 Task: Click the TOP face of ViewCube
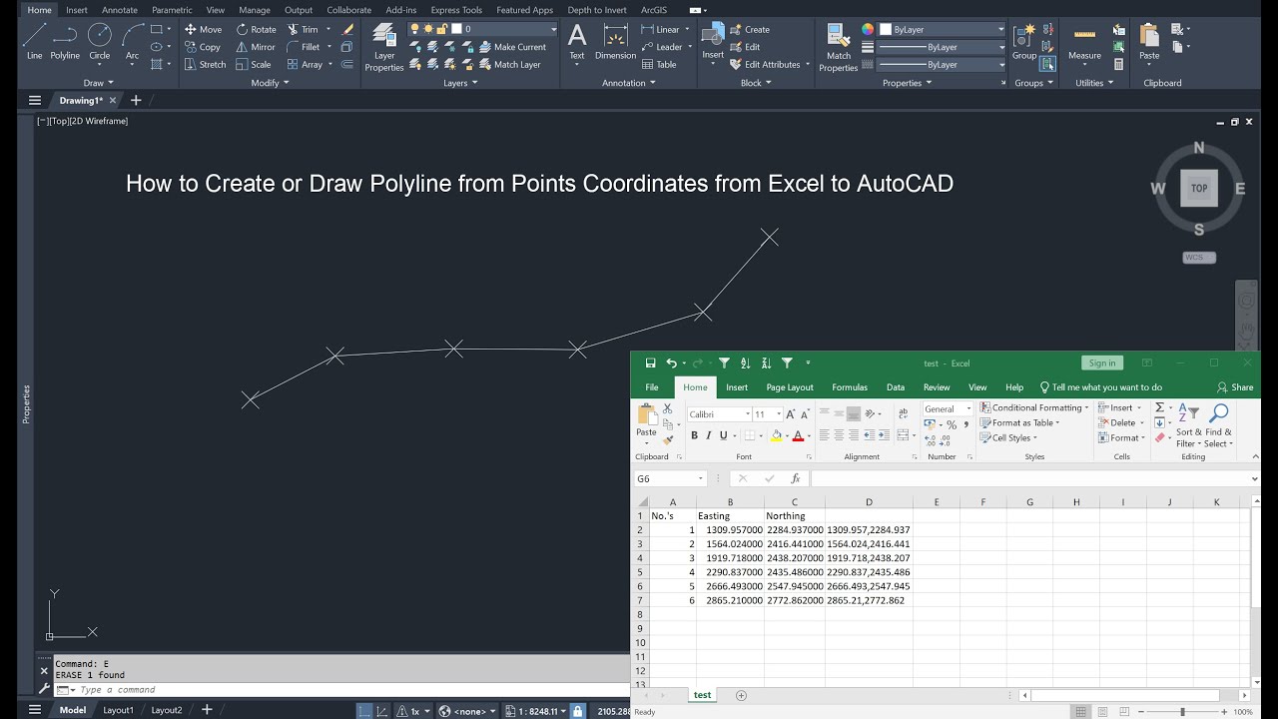(1199, 188)
